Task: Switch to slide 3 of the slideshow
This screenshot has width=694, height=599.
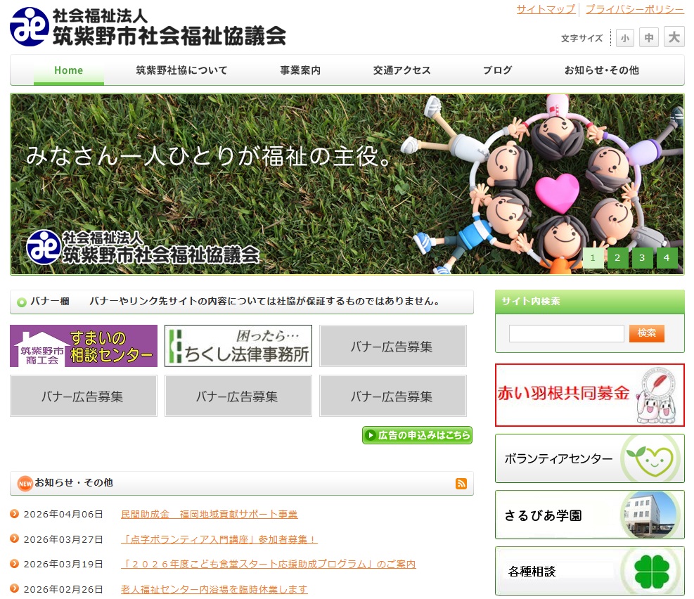Action: [x=642, y=258]
